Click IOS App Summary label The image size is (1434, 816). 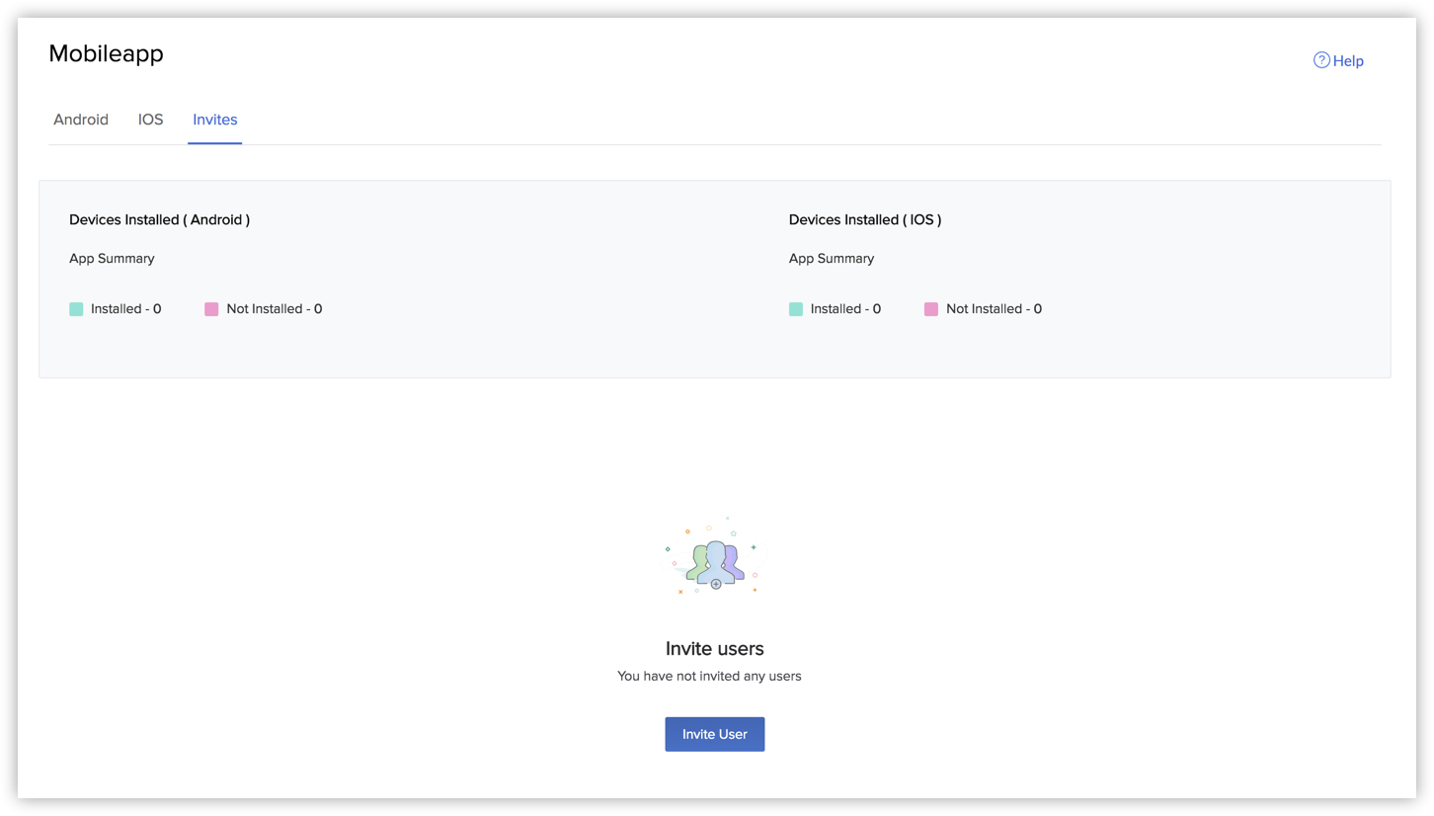pos(832,259)
